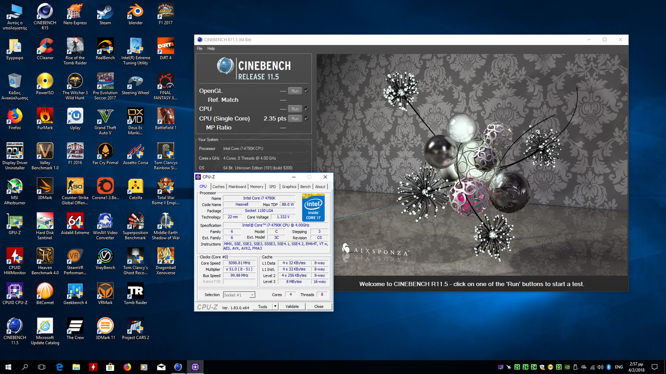Viewport: 666px width, 374px height.
Task: Click the Tools button in CPU-Z
Action: tap(263, 306)
